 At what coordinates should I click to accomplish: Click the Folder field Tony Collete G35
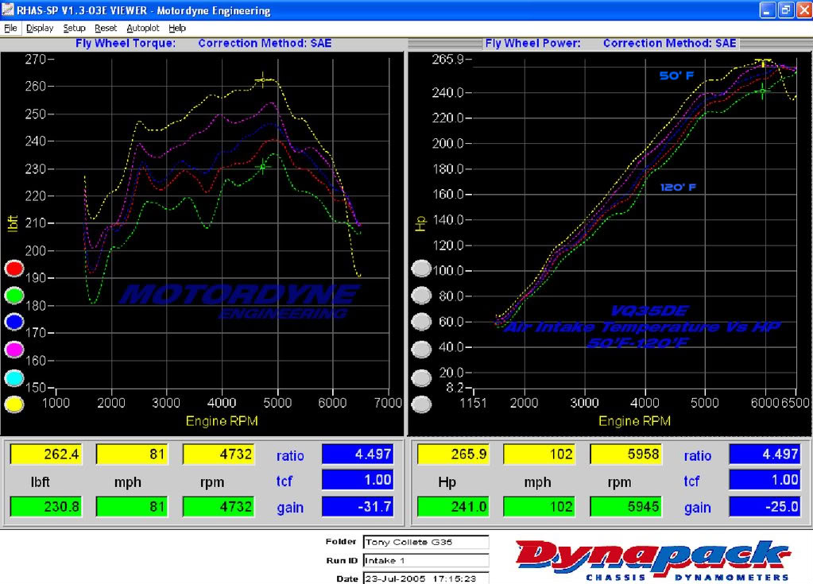426,542
